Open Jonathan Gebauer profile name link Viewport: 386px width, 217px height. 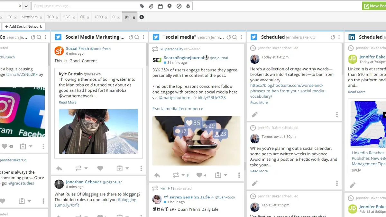click(x=84, y=182)
